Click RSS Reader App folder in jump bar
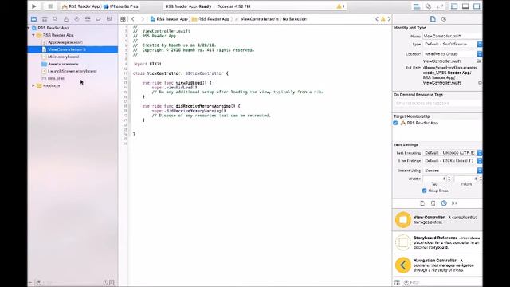The image size is (510, 287). pos(211,19)
